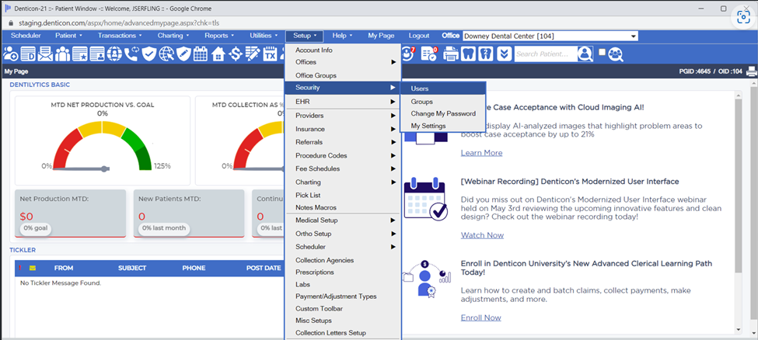Click the Chrome screenshot capture lens icon
This screenshot has height=340, width=758.
tap(743, 16)
